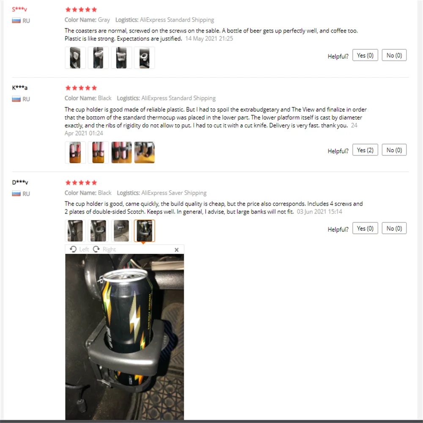Mark S***v's review helpful with Yes (0)
Viewport: 423px width, 423px height.
click(x=365, y=55)
